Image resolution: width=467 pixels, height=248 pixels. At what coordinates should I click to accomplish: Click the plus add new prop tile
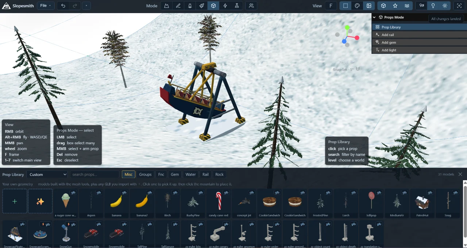[15, 201]
